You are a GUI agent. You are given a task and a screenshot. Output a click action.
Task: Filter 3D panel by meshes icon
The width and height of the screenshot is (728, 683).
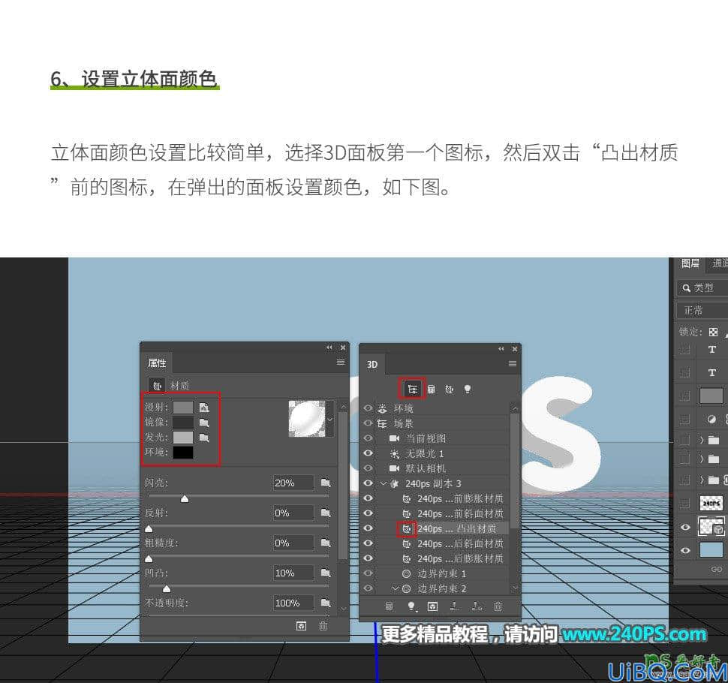click(x=432, y=389)
